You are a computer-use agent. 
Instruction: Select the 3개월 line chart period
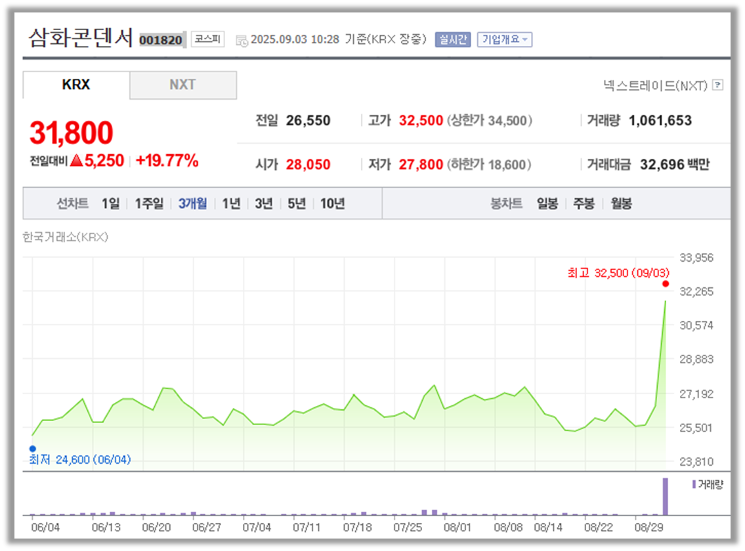(192, 204)
